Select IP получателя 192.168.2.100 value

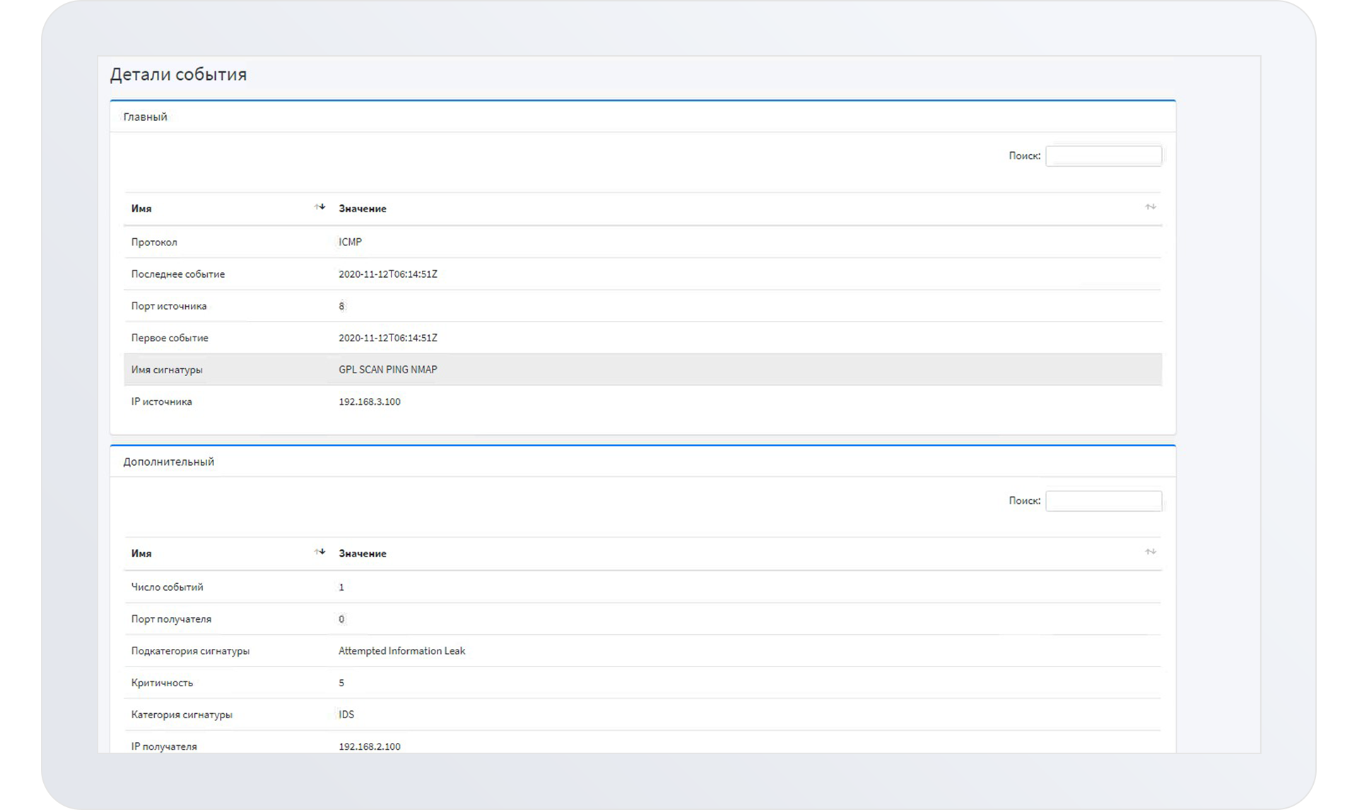click(369, 746)
